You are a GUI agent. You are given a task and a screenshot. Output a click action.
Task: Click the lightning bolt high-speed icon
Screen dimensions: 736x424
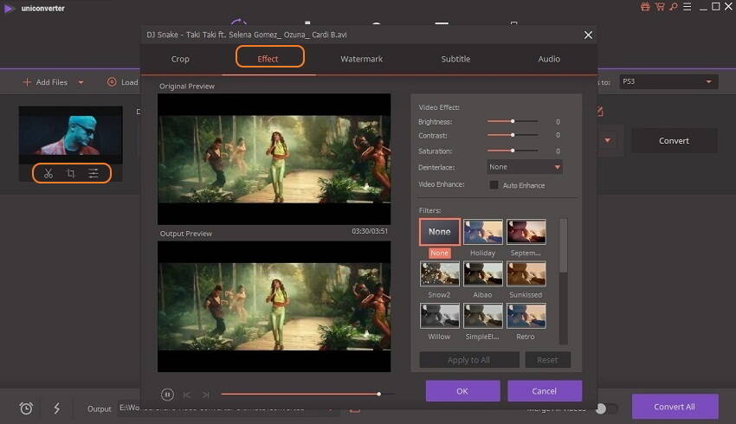[57, 408]
